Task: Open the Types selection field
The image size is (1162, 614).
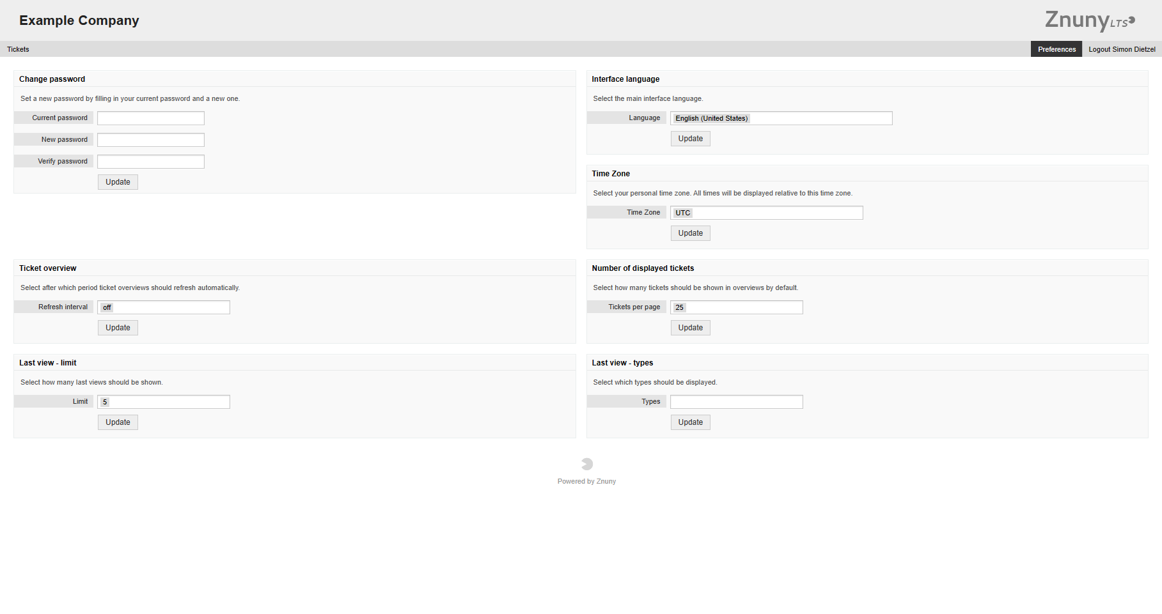Action: (737, 402)
